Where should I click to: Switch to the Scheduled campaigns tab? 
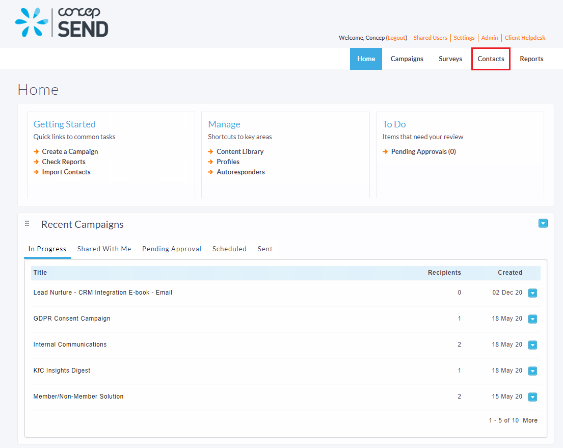tap(229, 249)
